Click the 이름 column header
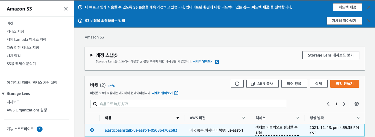Image resolution: width=375 pixels, height=137 pixels. [x=108, y=118]
